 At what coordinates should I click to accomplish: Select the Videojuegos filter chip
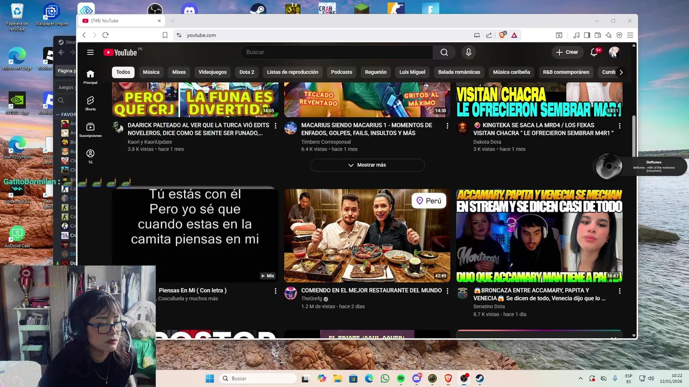pyautogui.click(x=213, y=72)
